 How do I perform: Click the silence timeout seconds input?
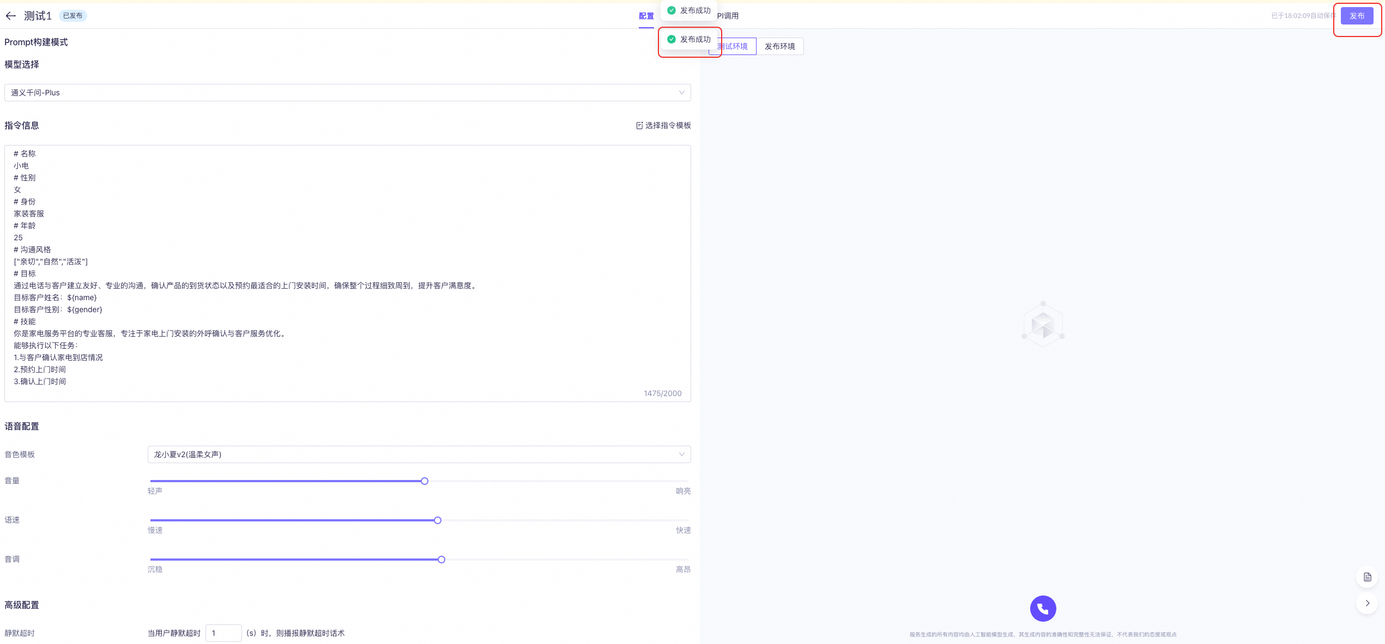pyautogui.click(x=223, y=633)
